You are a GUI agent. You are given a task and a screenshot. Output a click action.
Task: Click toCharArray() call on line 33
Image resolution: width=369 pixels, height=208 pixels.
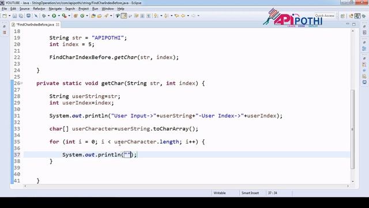pos(174,129)
